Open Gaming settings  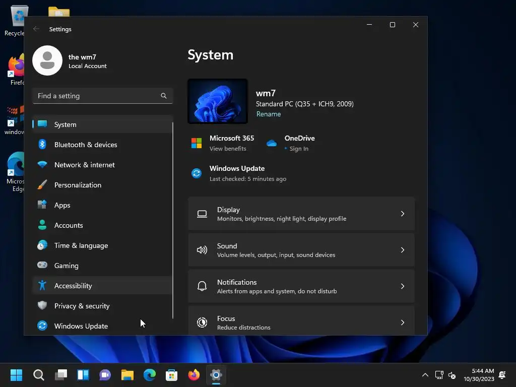pyautogui.click(x=102, y=266)
